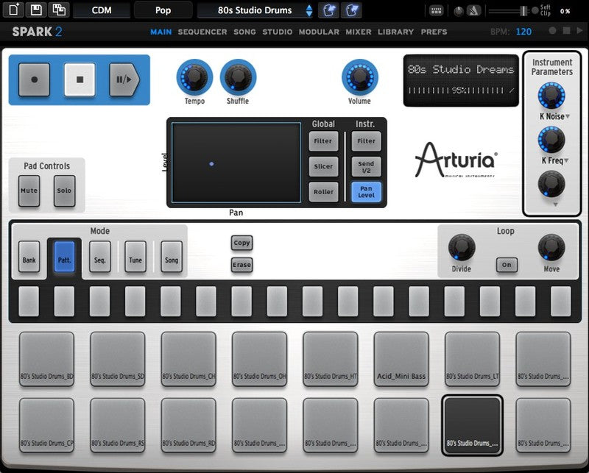Click the second export folder icon

tap(351, 10)
